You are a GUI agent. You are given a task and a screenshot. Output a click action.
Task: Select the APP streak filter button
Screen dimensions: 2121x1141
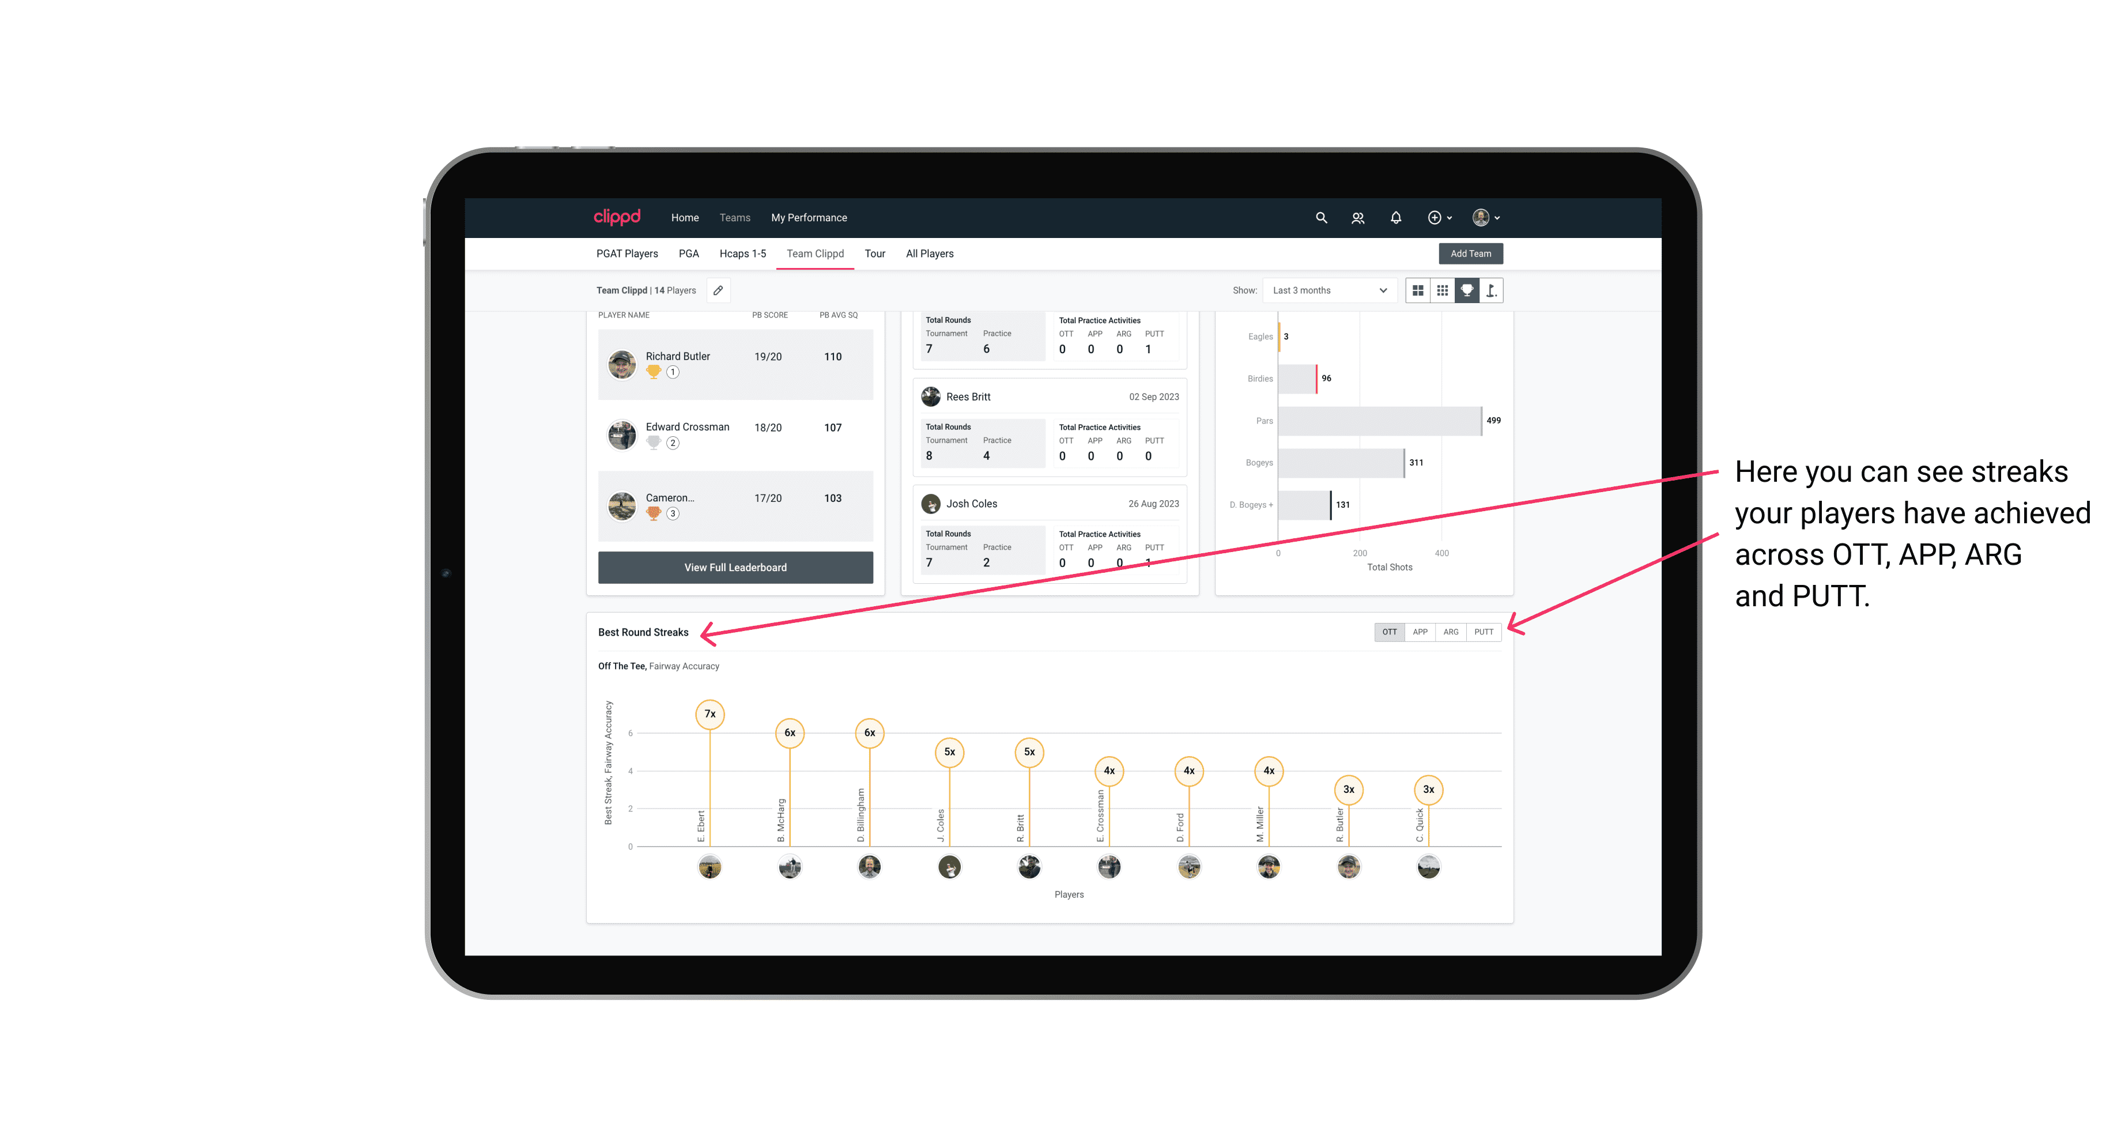pyautogui.click(x=1418, y=631)
